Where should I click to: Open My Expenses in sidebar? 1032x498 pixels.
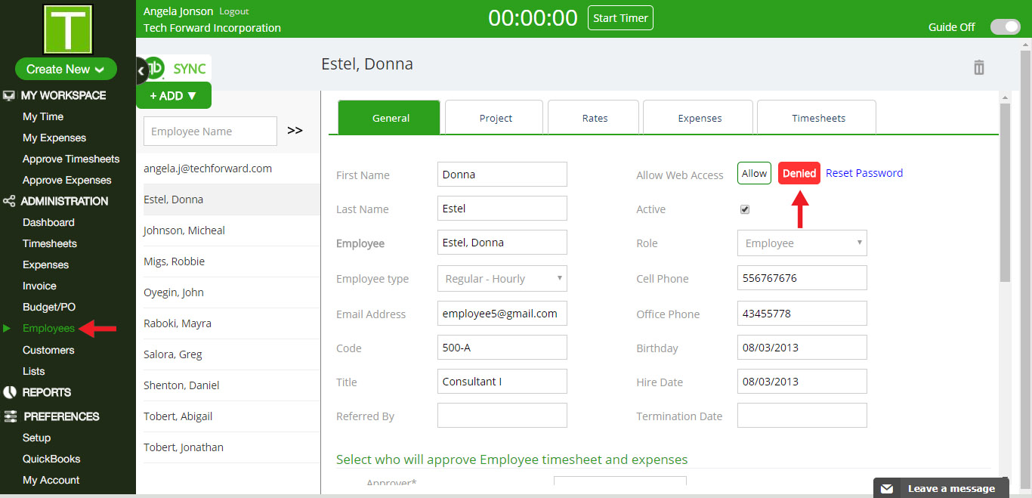coord(54,138)
